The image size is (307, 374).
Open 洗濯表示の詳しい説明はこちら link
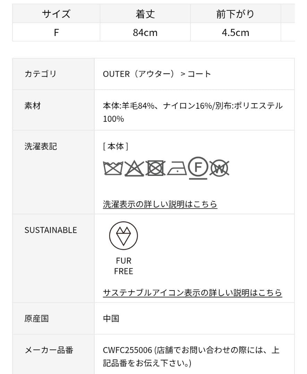160,204
